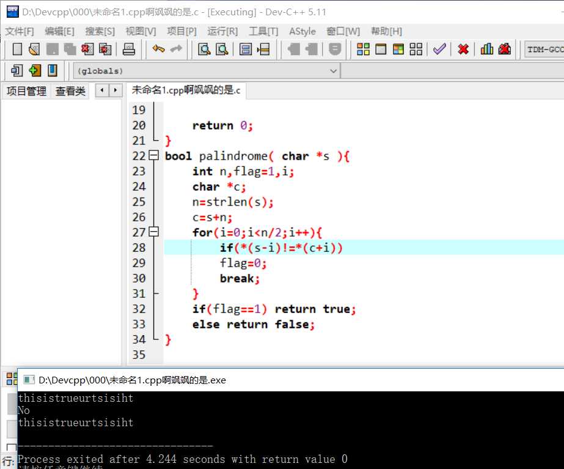This screenshot has height=469, width=564.
Task: Open the 帮助[H] menu
Action: point(386,31)
